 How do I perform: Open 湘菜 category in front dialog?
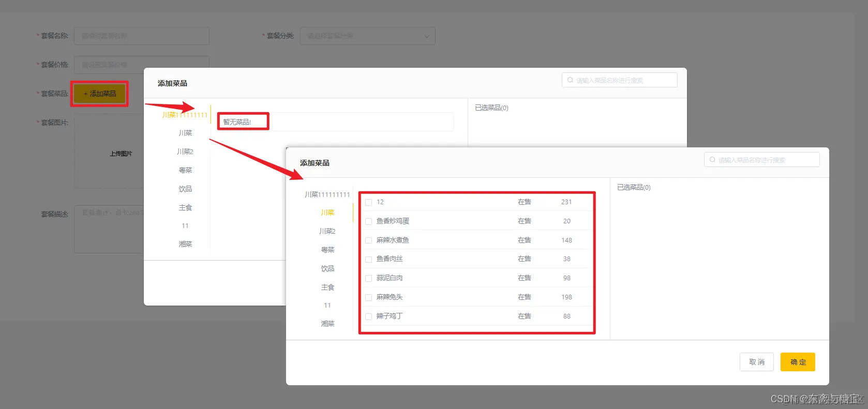(x=327, y=324)
